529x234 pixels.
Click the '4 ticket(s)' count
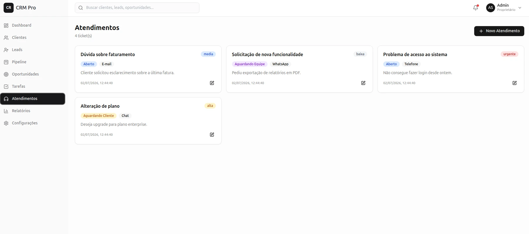pos(83,36)
